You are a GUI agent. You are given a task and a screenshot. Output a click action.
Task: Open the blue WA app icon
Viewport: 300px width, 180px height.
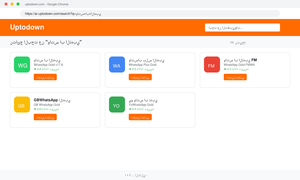[117, 64]
